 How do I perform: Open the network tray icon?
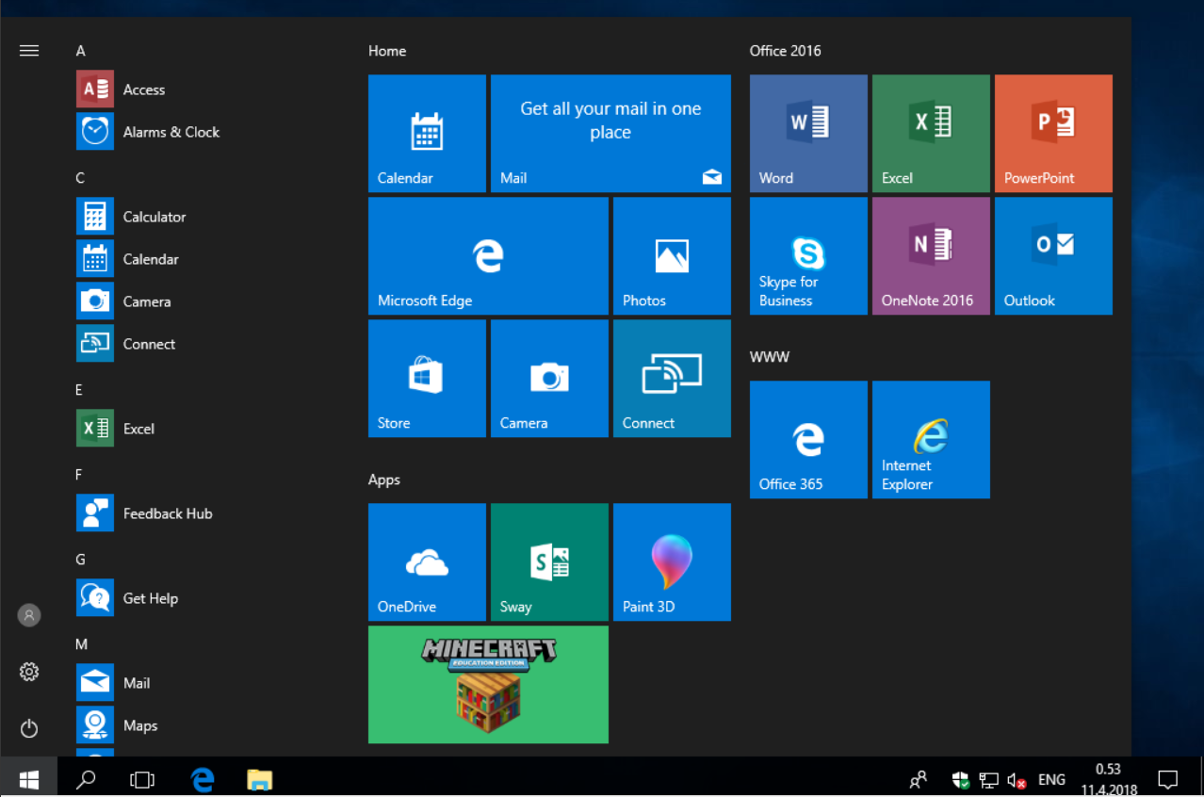pyautogui.click(x=988, y=779)
